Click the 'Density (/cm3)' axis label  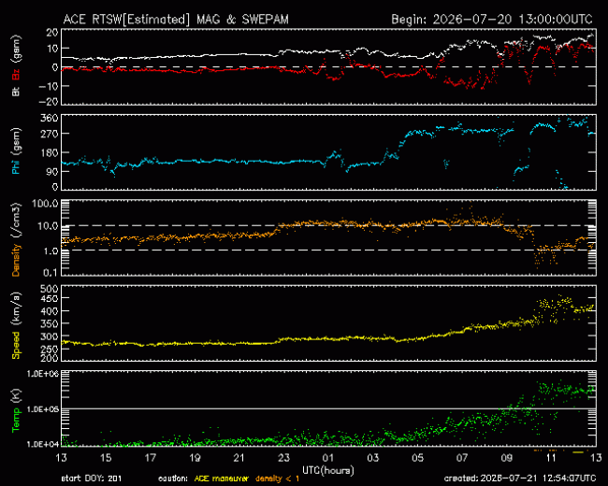point(16,239)
